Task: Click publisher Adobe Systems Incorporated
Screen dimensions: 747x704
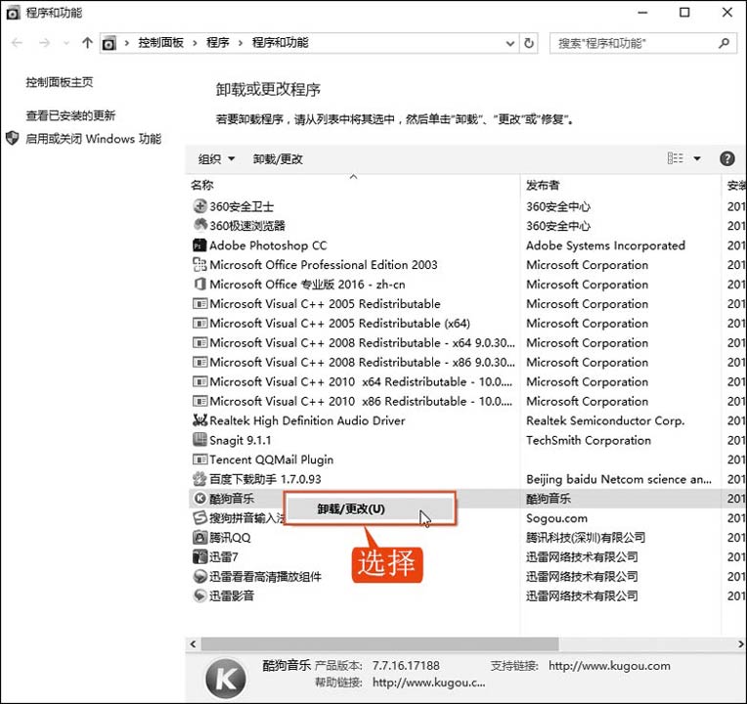Action: click(x=605, y=245)
